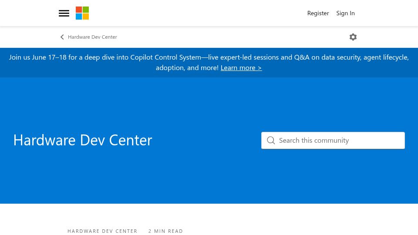This screenshot has height=235, width=418.
Task: Follow the Learn more banner link
Action: click(x=241, y=68)
